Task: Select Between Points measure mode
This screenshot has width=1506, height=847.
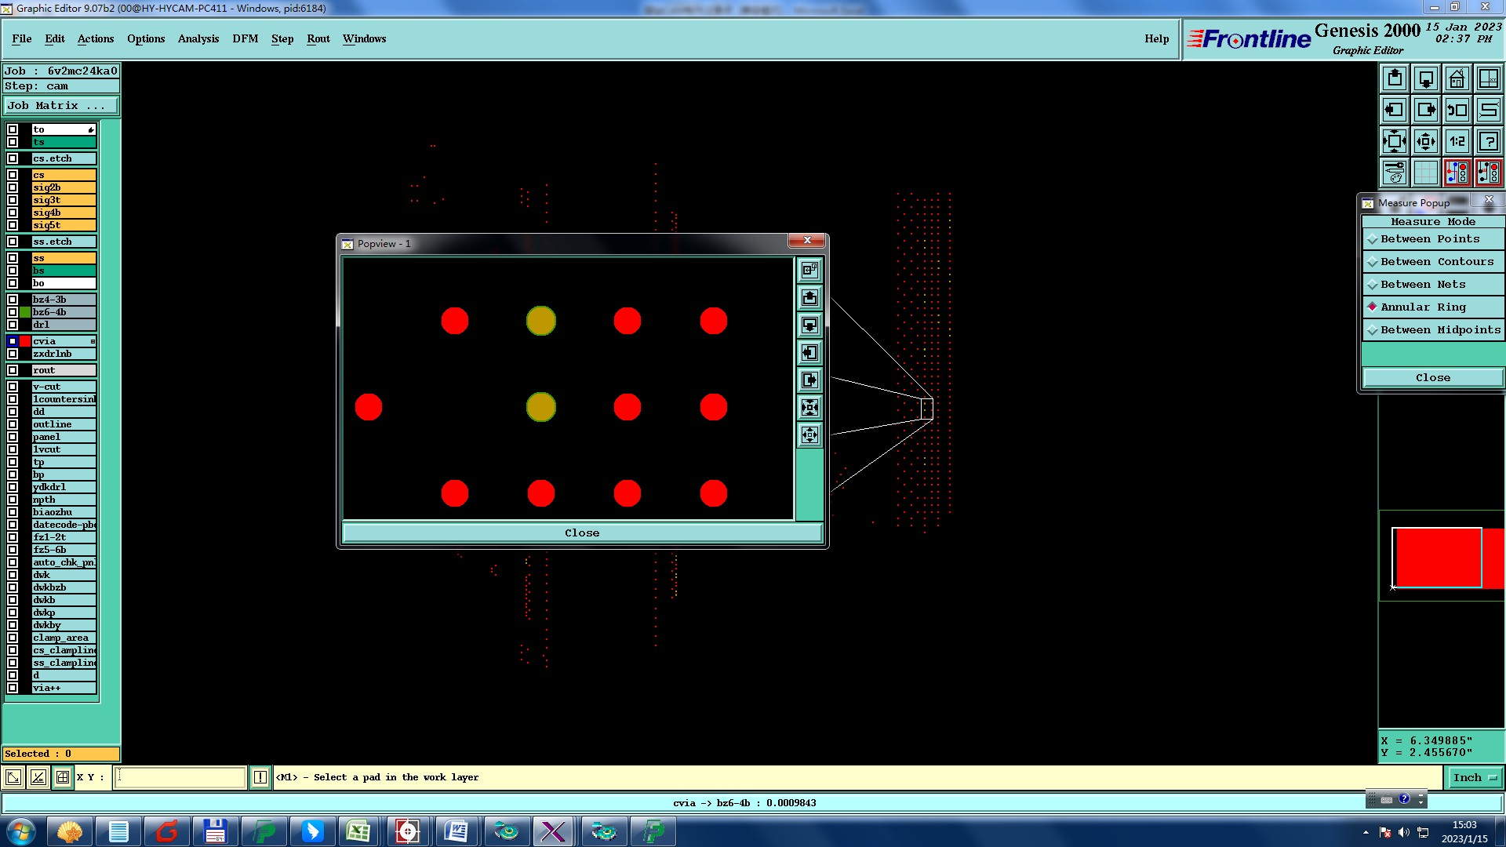Action: click(1430, 239)
